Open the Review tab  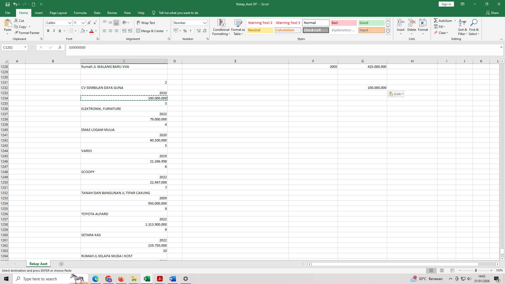tap(112, 13)
